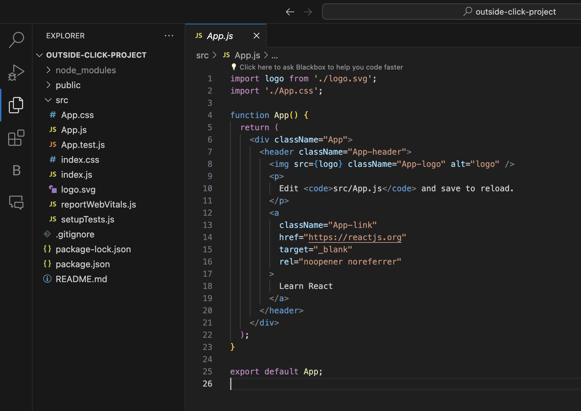Open Explorer more actions ellipsis menu
This screenshot has width=581, height=411.
(x=169, y=36)
